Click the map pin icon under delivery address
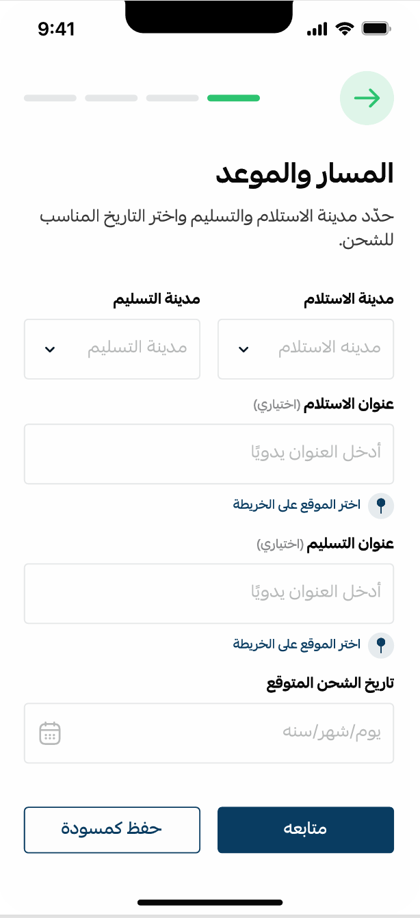Screen dimensions: 420x918 click(x=381, y=644)
